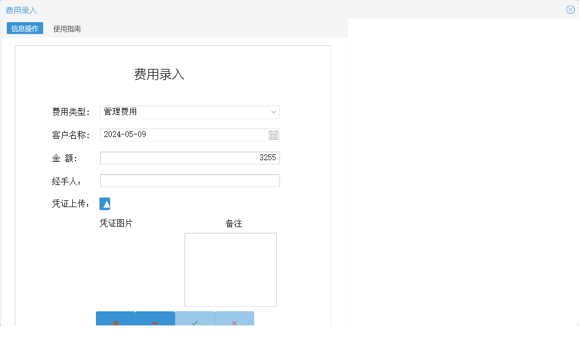Viewport: 579px width, 362px height.
Task: Click inside the 备注 text area
Action: [x=230, y=269]
